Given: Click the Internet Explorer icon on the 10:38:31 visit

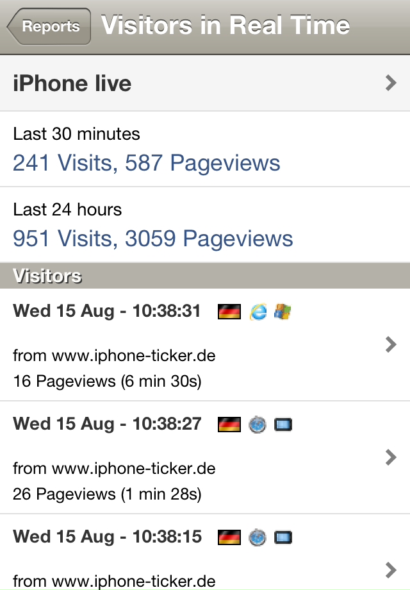Looking at the screenshot, I should [x=258, y=312].
